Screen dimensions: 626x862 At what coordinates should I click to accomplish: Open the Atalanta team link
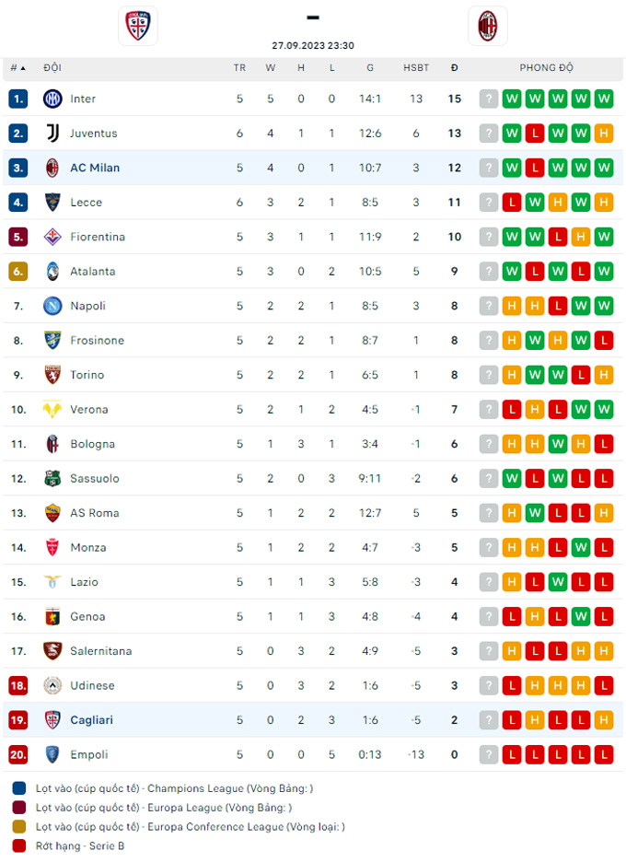click(93, 272)
